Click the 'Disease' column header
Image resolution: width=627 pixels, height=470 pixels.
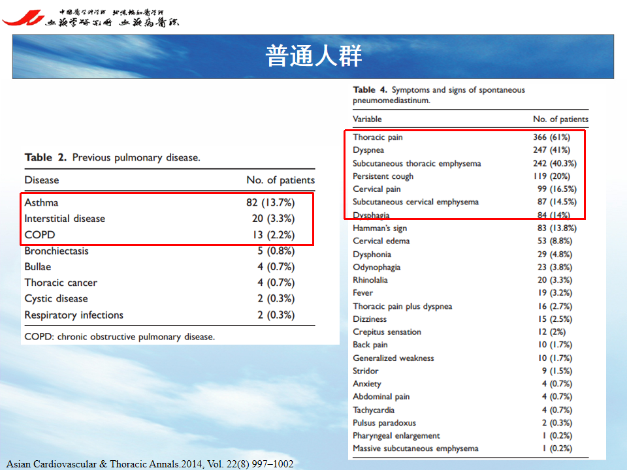click(x=42, y=180)
